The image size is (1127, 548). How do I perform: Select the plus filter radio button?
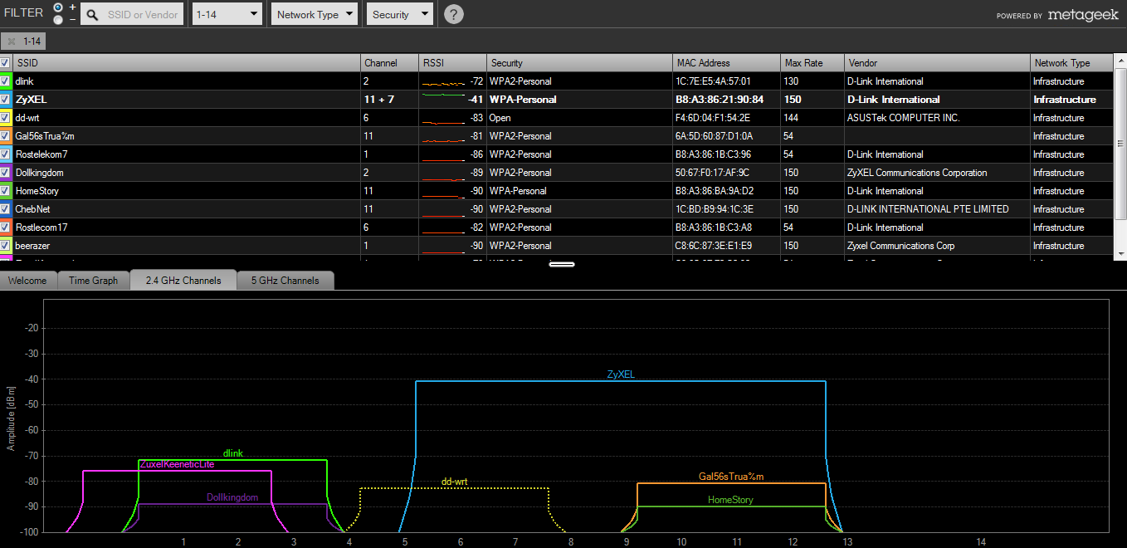coord(58,7)
